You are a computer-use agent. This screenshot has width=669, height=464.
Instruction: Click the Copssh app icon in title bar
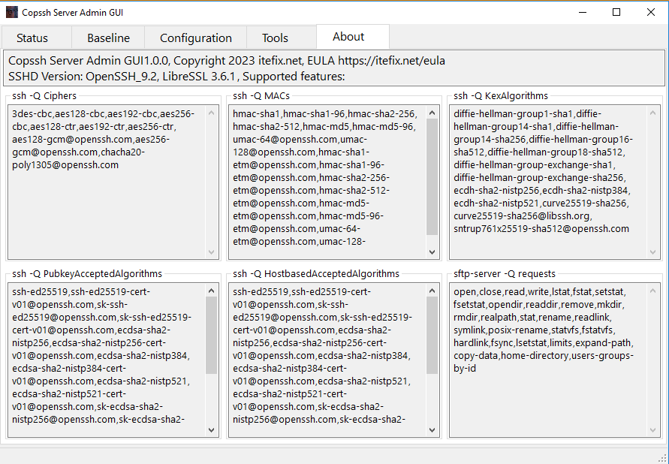tap(12, 12)
